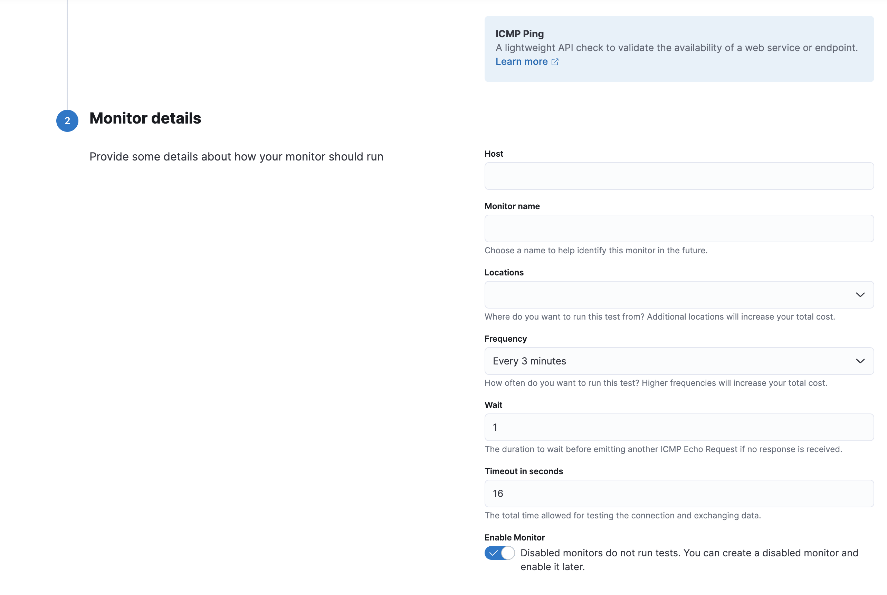Click the Monitor name input field
Viewport: 887px width, 595px height.
[679, 228]
